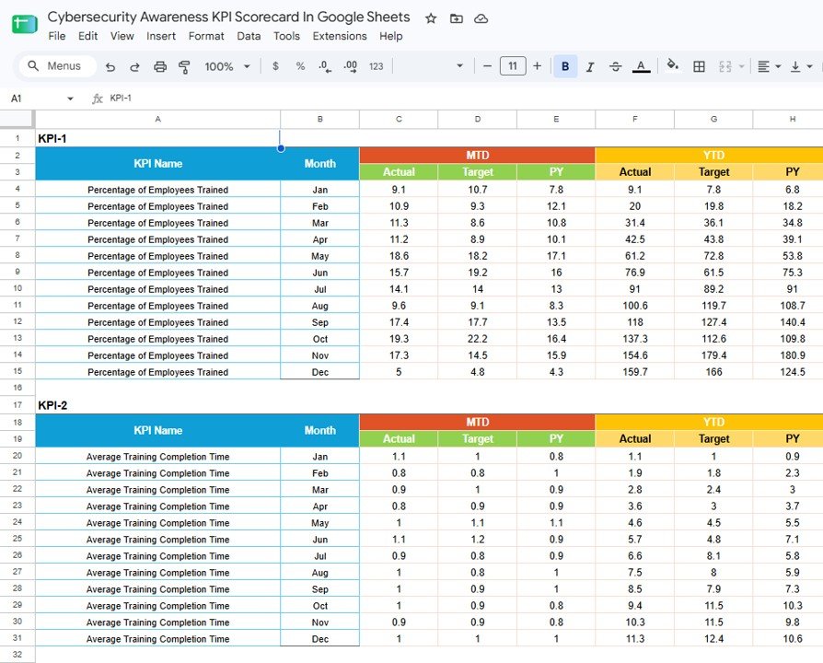Select the paint format roller icon
Viewport: 823px width, 663px height.
(x=184, y=66)
